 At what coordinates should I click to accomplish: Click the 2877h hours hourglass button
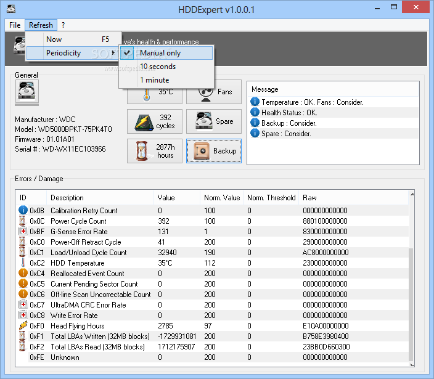tap(154, 151)
